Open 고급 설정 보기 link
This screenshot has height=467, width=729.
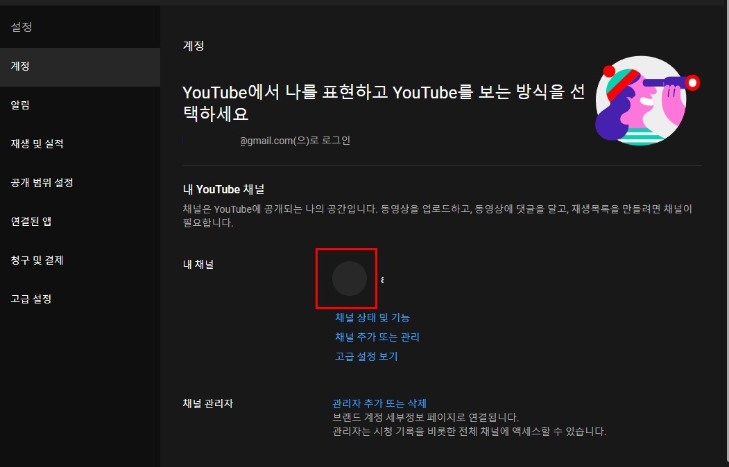coord(366,356)
